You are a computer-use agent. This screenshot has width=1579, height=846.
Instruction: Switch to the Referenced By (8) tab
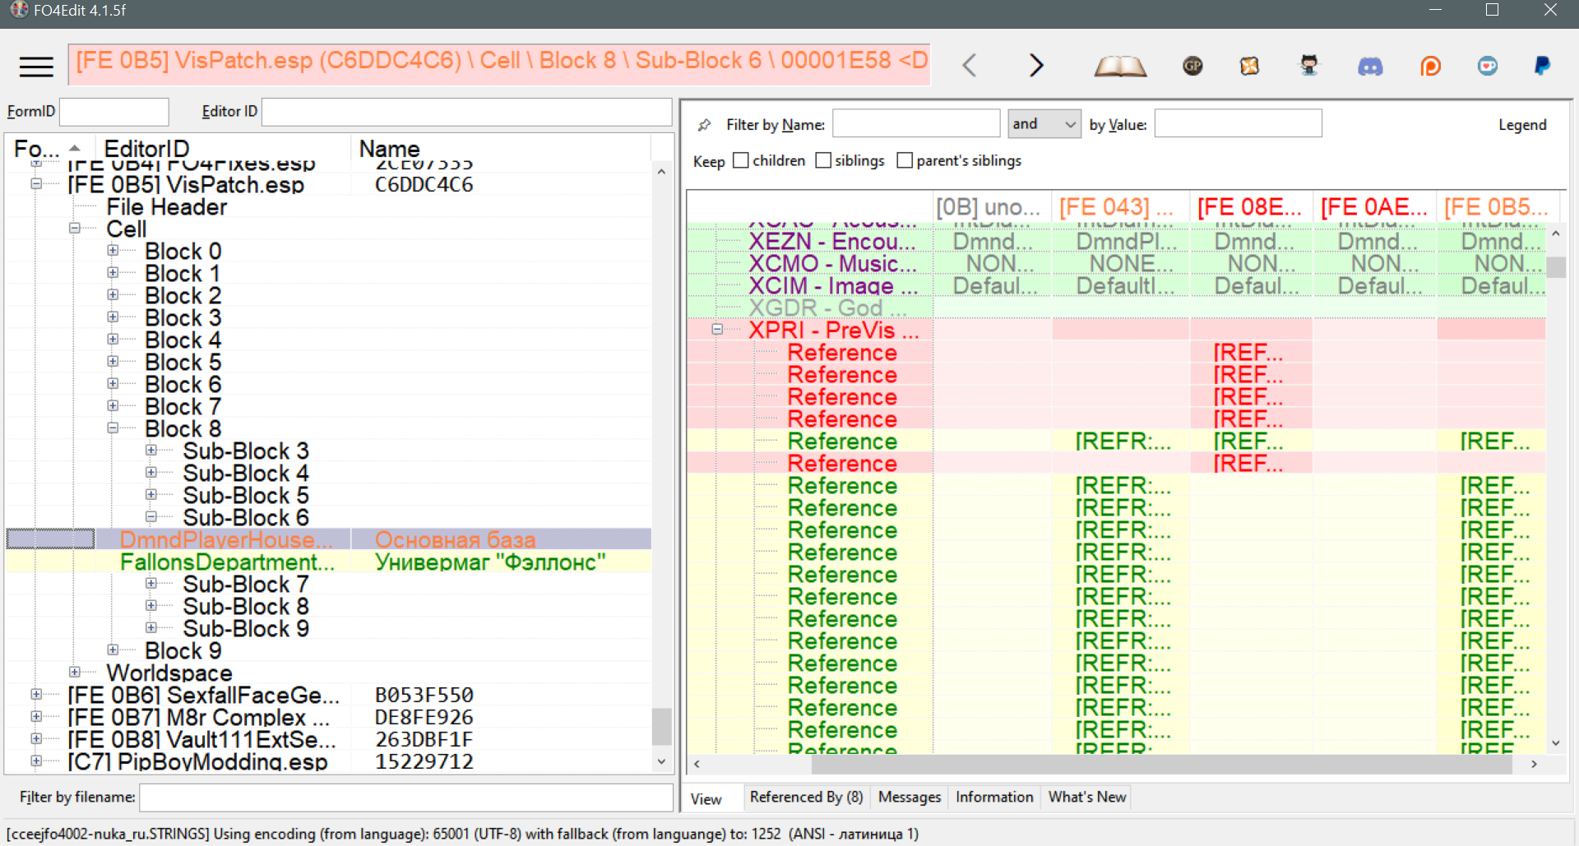pyautogui.click(x=806, y=797)
